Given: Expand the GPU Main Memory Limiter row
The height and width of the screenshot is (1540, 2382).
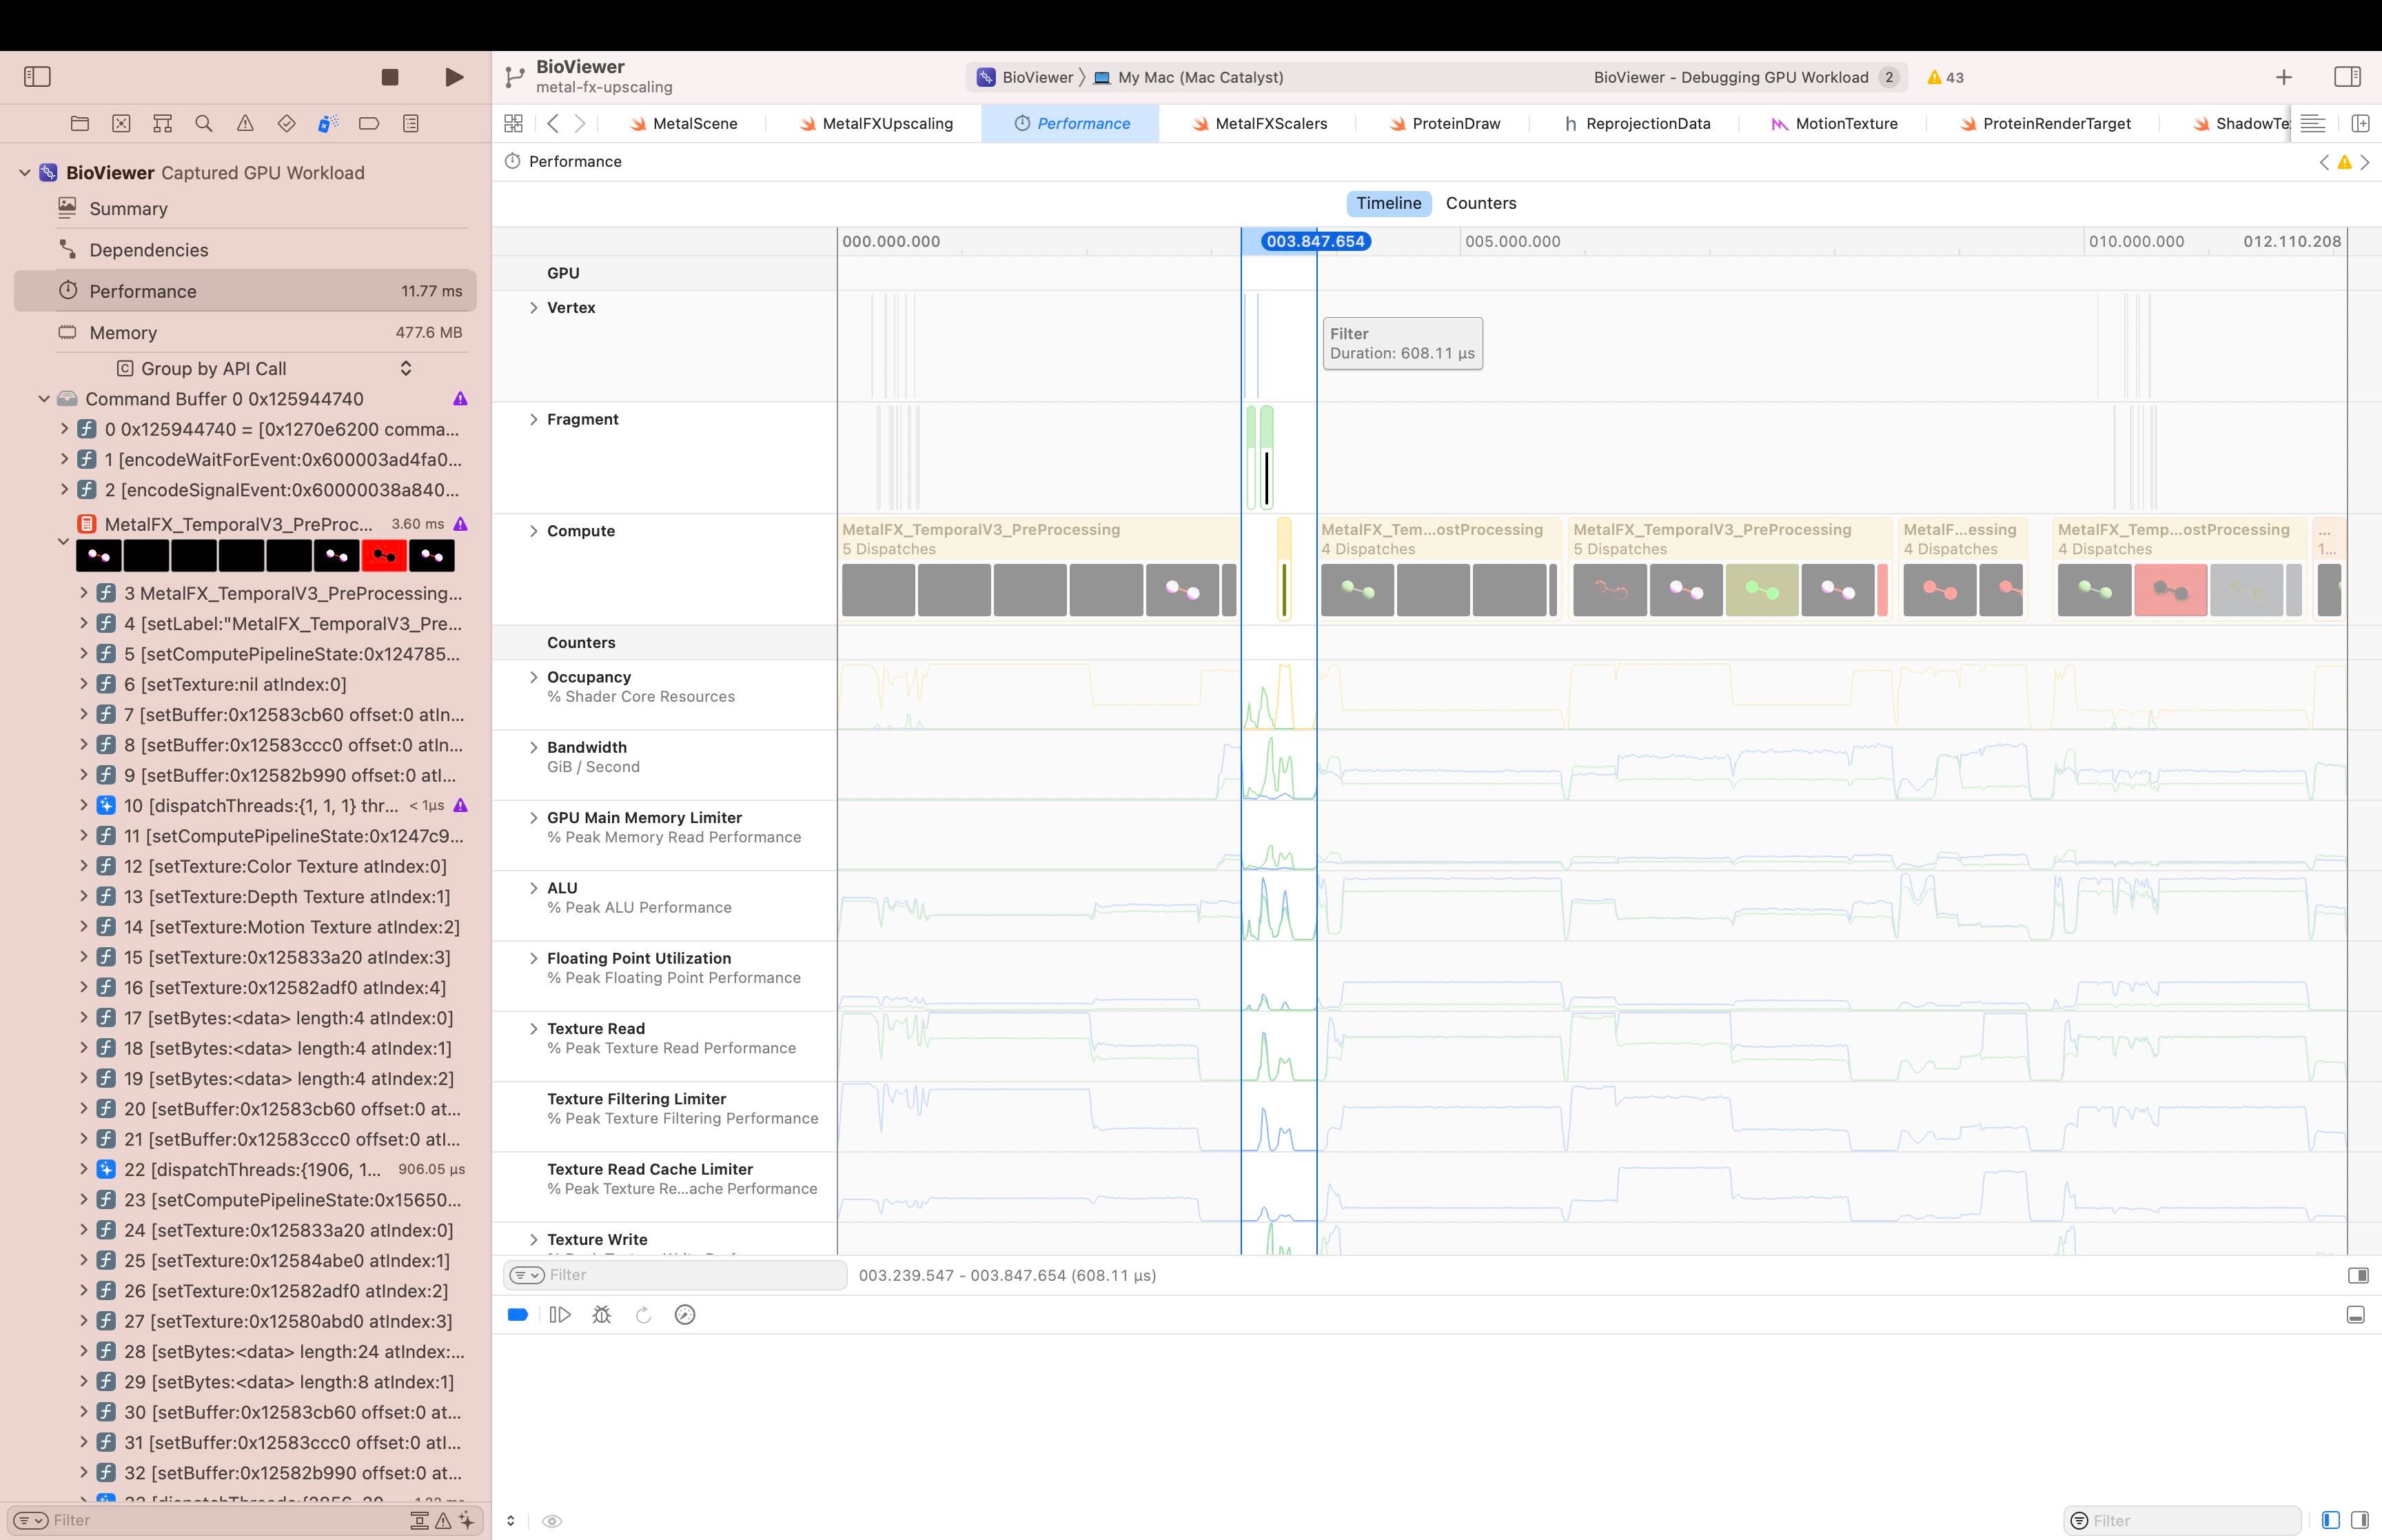Looking at the screenshot, I should coord(533,818).
